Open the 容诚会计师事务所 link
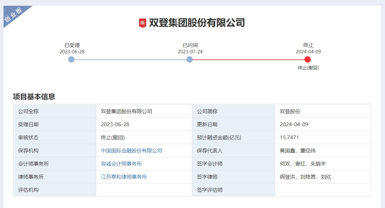Image resolution: width=385 pixels, height=208 pixels. (122, 164)
